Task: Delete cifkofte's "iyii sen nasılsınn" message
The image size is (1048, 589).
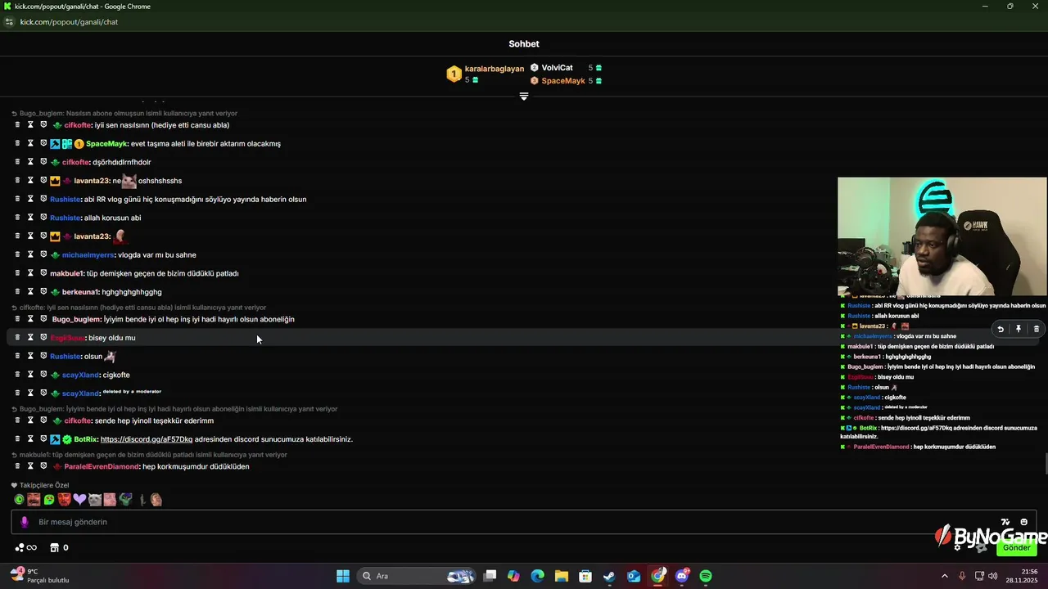Action: (x=17, y=125)
